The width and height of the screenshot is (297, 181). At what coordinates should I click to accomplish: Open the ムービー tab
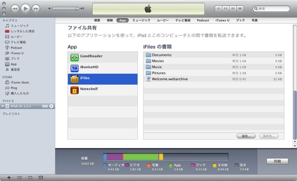pos(163,20)
